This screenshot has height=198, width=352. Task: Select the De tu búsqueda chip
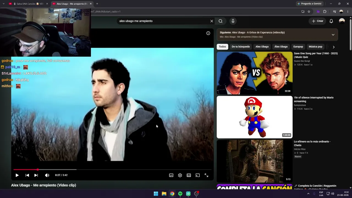point(241,47)
